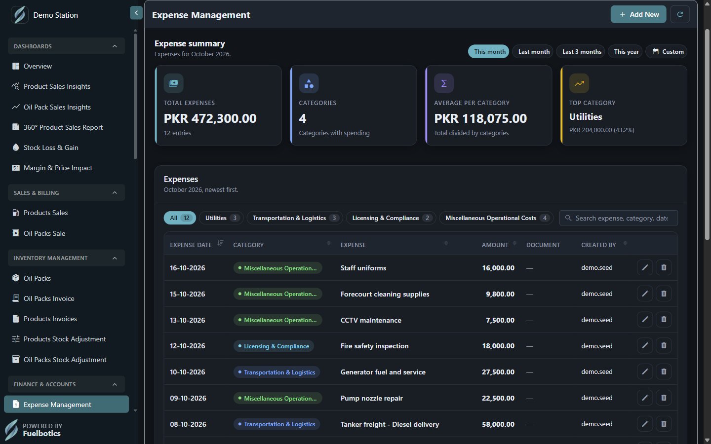Screen dimensions: 711x444
Task: Delete the CCTV maintenance expense
Action: [x=664, y=320]
